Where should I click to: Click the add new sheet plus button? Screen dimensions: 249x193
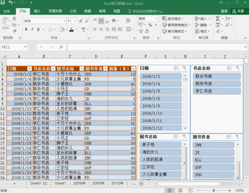141,183
